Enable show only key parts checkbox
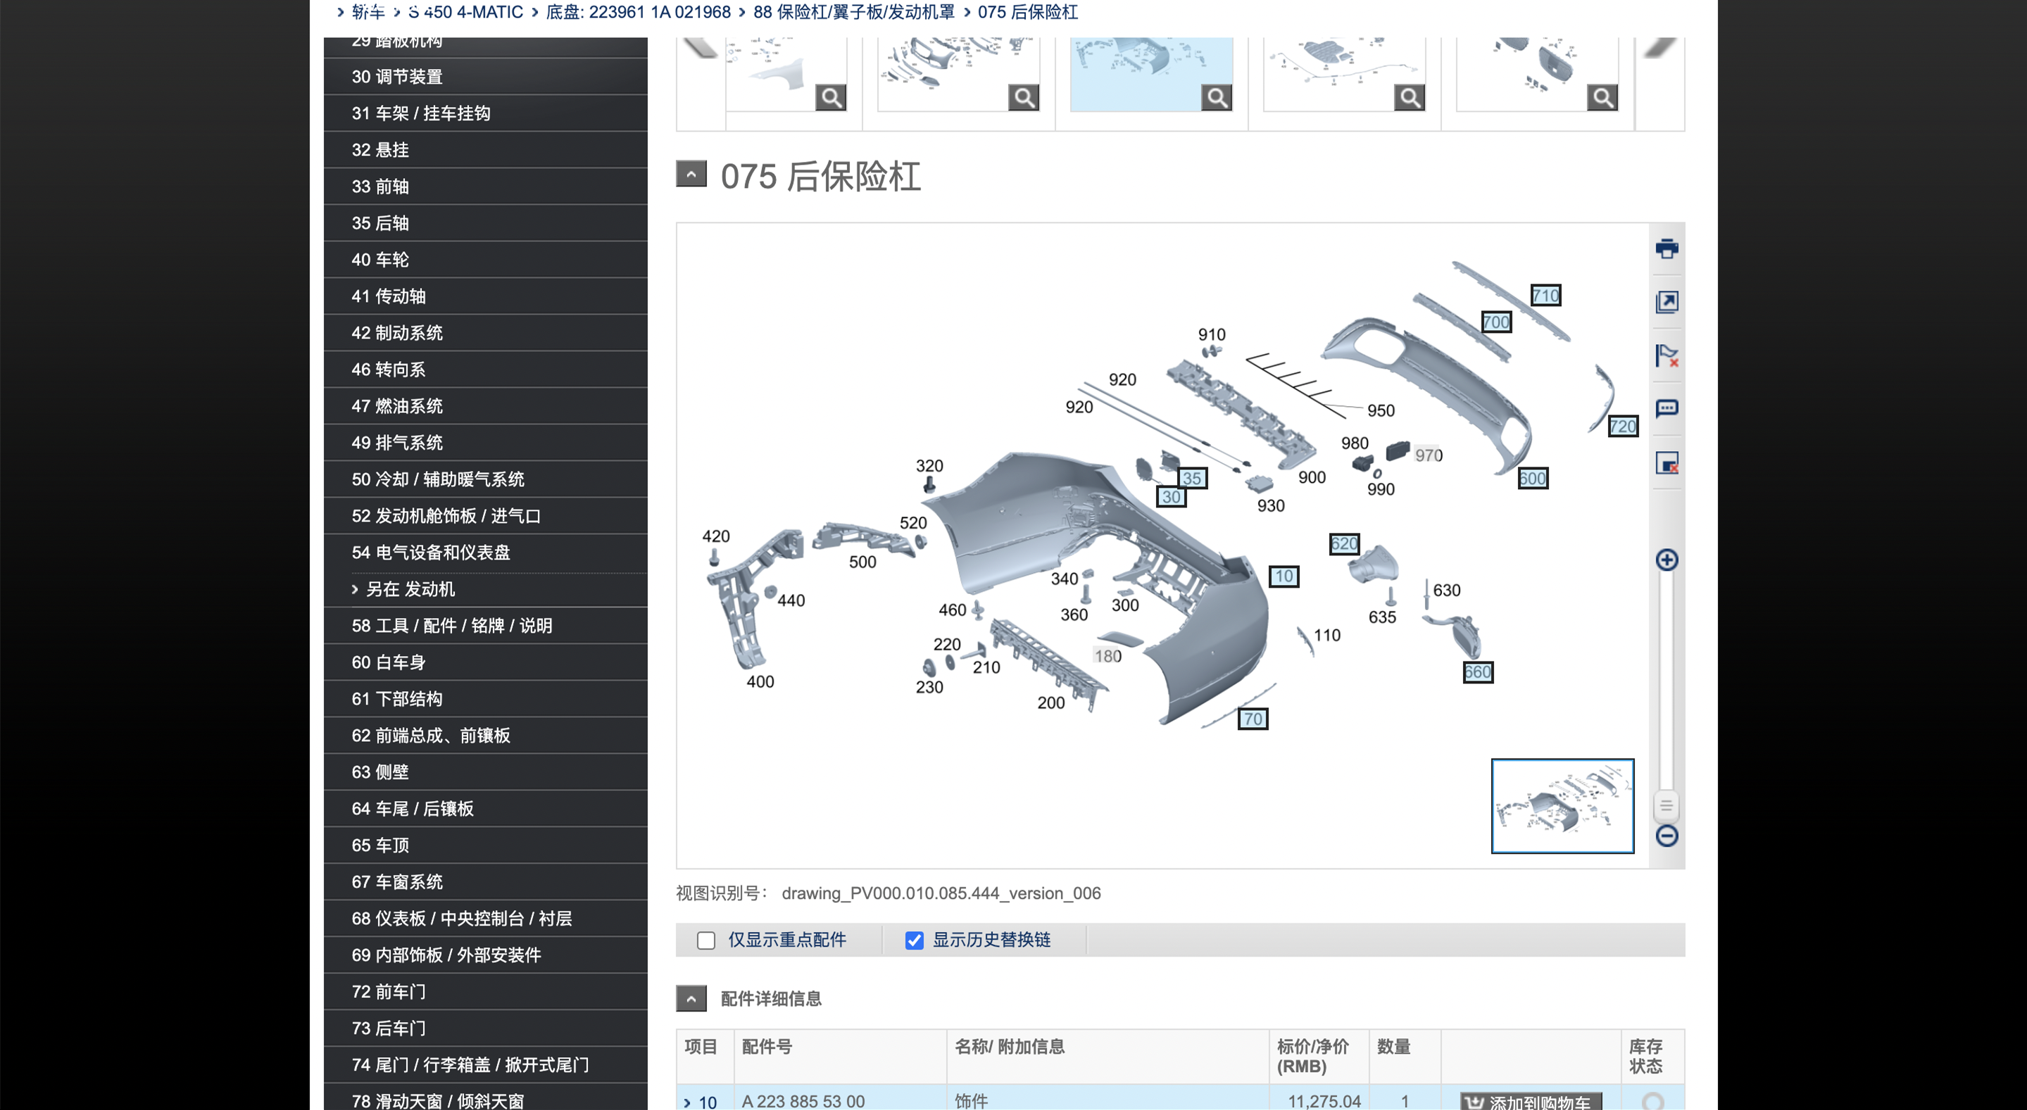 point(706,940)
